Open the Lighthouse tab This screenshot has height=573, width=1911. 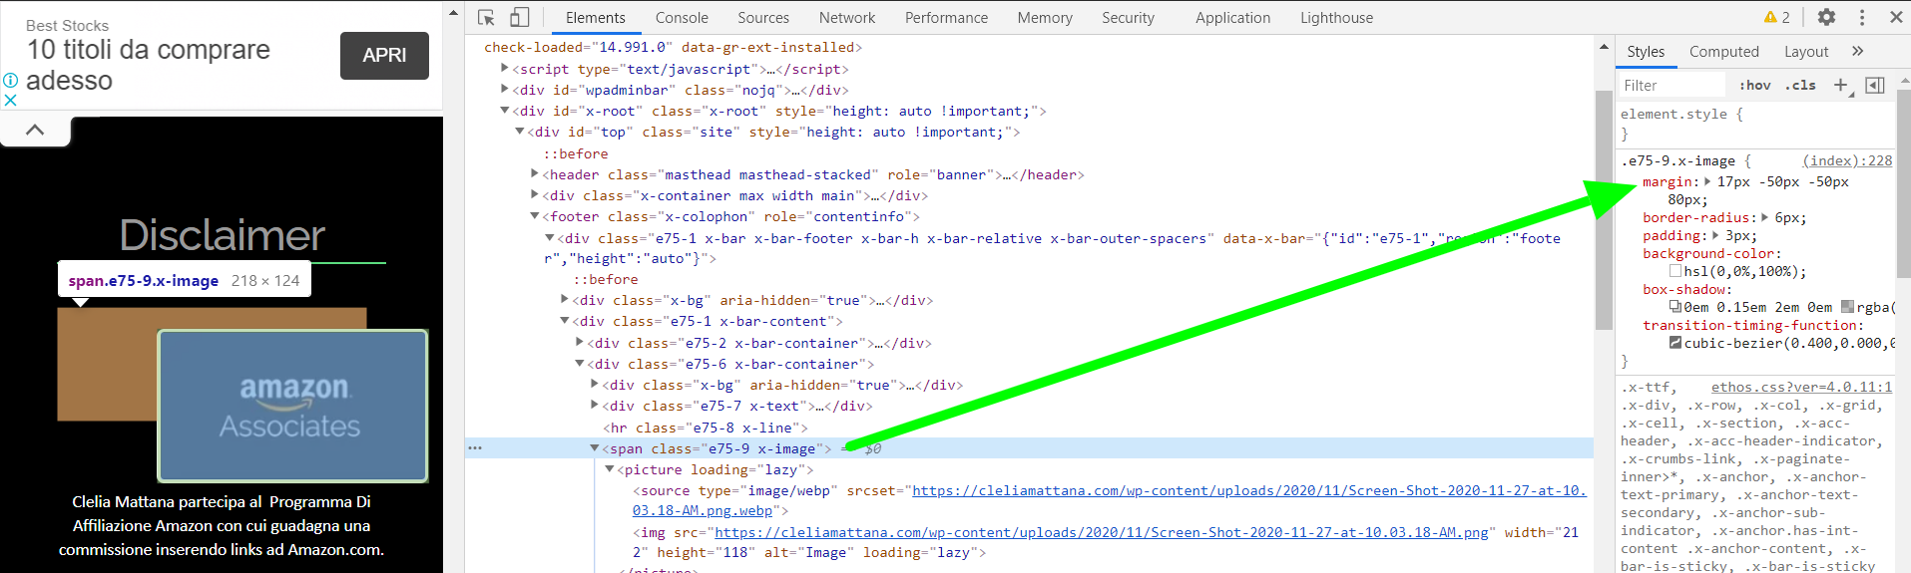(x=1336, y=17)
